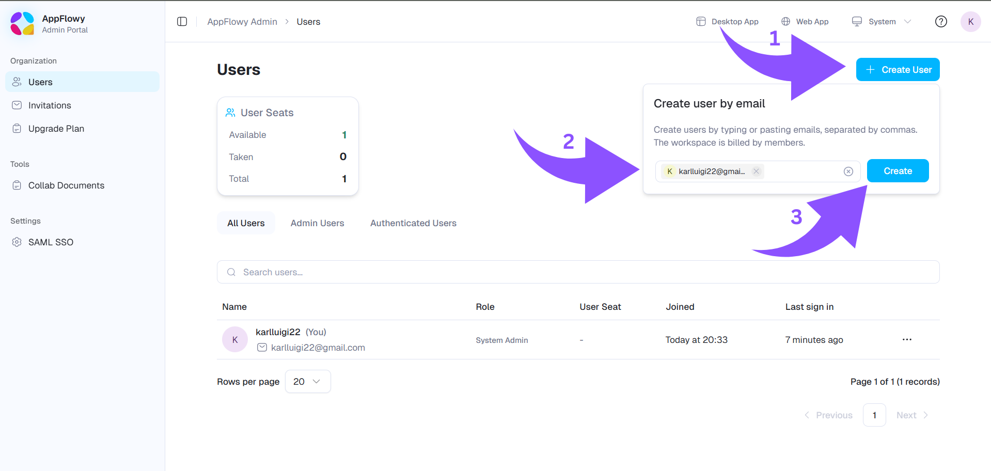Select the All Users tab
Image resolution: width=991 pixels, height=471 pixels.
click(x=246, y=223)
